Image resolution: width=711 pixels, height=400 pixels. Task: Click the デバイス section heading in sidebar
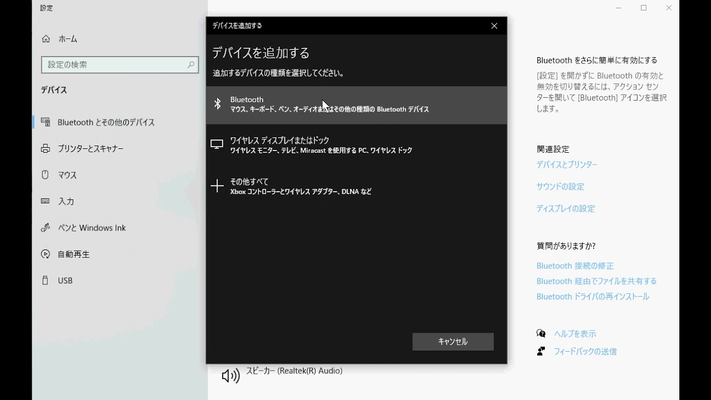point(54,90)
